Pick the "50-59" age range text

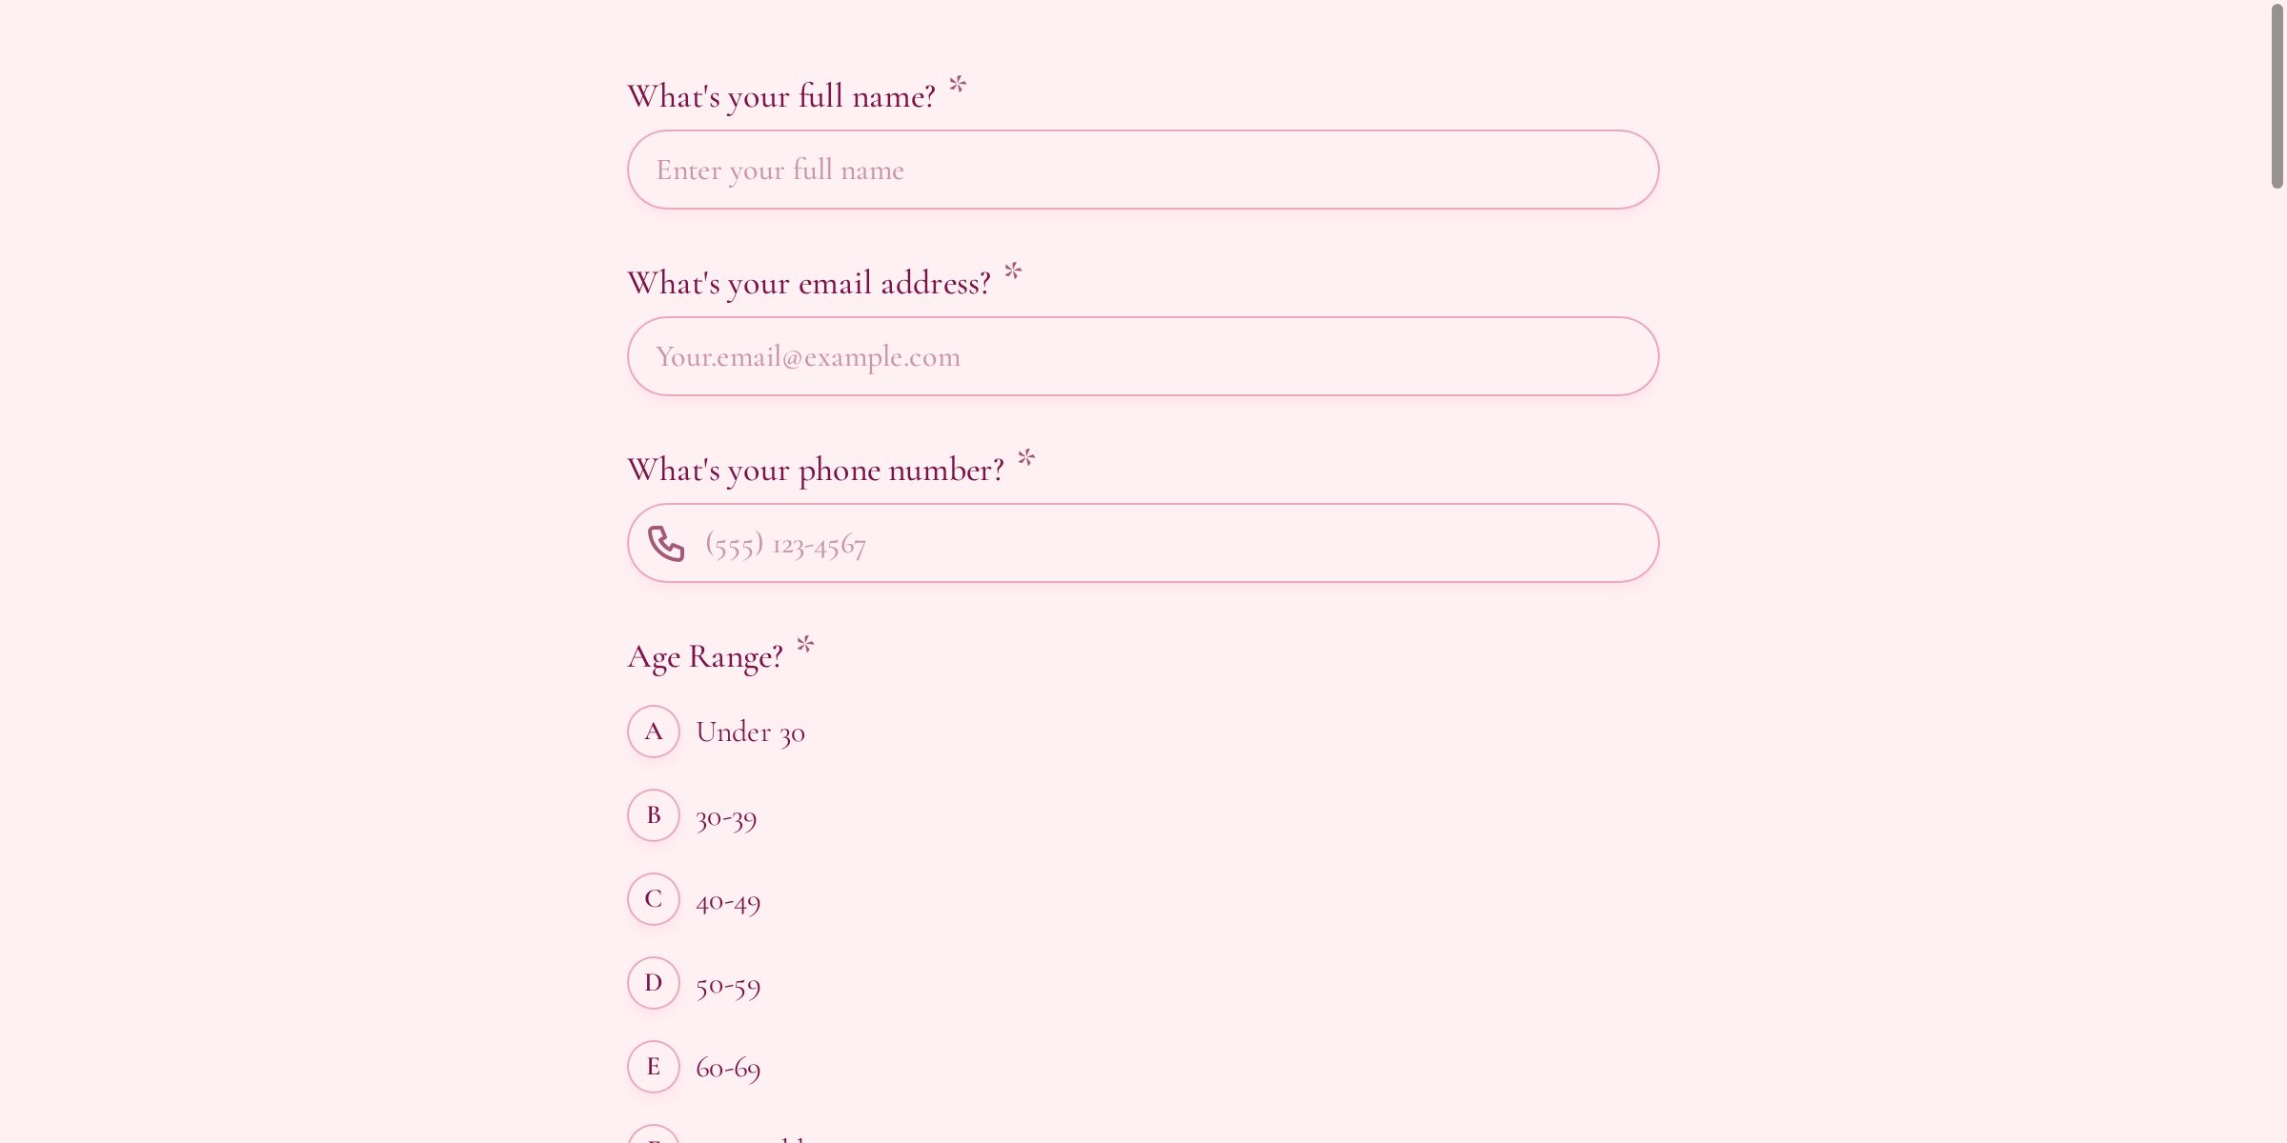(x=728, y=985)
